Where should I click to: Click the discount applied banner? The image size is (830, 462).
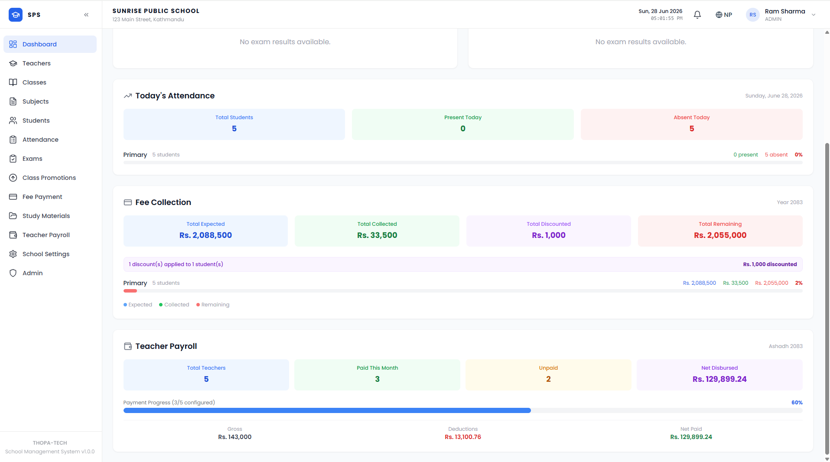tap(463, 264)
